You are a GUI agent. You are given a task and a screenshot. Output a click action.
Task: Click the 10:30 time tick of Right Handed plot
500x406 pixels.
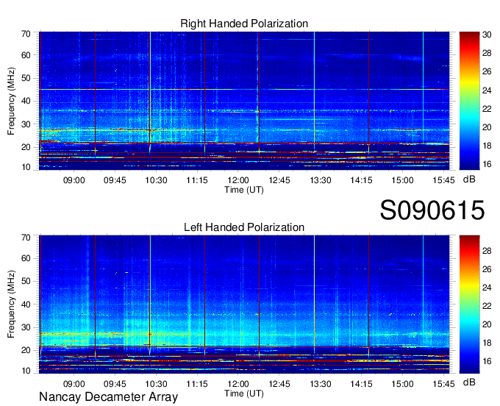156,180
